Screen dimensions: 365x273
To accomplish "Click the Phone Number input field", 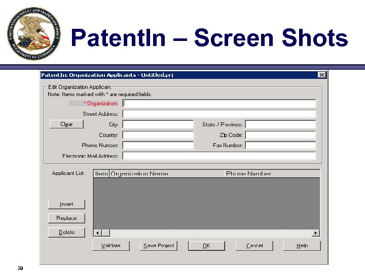I will coord(158,145).
